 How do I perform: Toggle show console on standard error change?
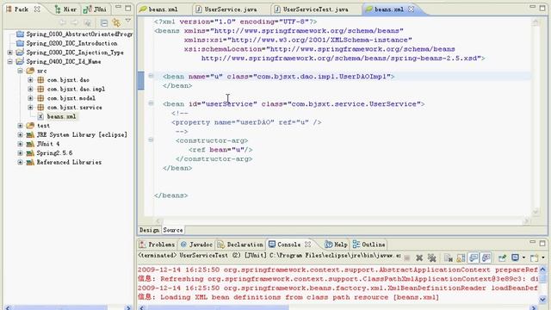click(486, 258)
